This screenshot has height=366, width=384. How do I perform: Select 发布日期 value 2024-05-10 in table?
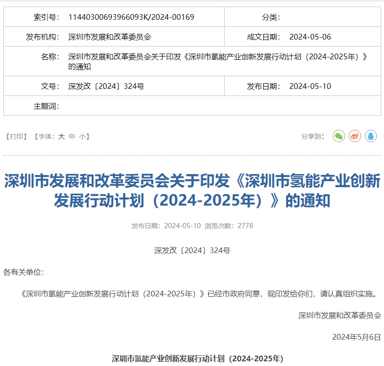click(310, 86)
